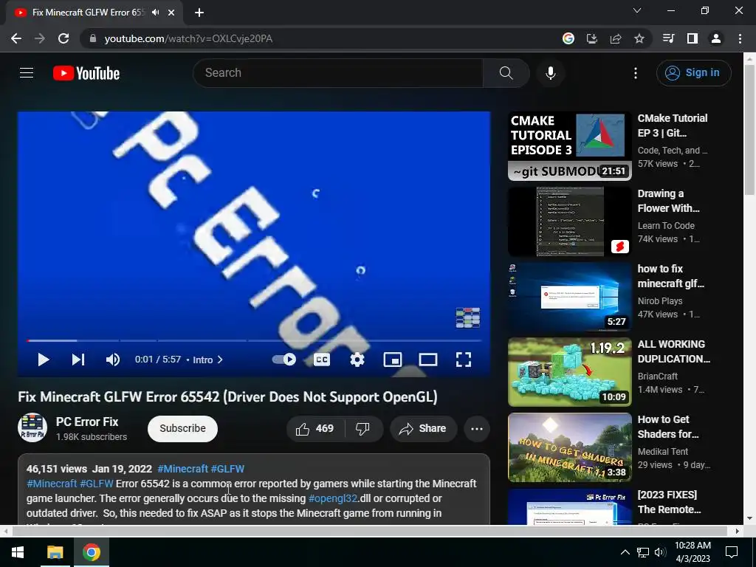756x567 pixels.
Task: Focus the YouTube search box
Action: pyautogui.click(x=337, y=73)
